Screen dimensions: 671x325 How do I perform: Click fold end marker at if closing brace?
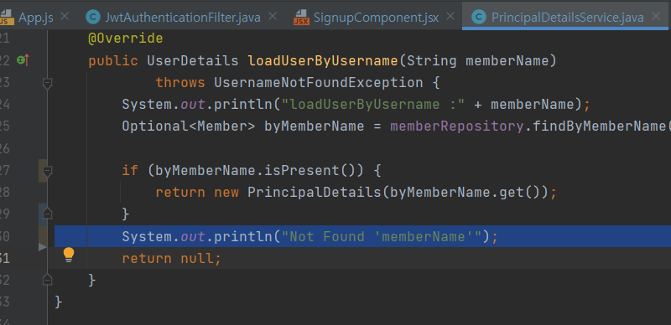(x=48, y=213)
